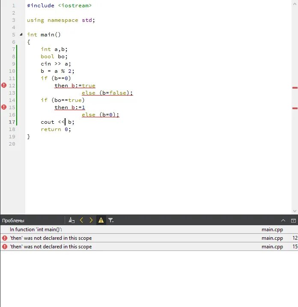Click the error icon beside the line 15 issue

tap(5, 247)
